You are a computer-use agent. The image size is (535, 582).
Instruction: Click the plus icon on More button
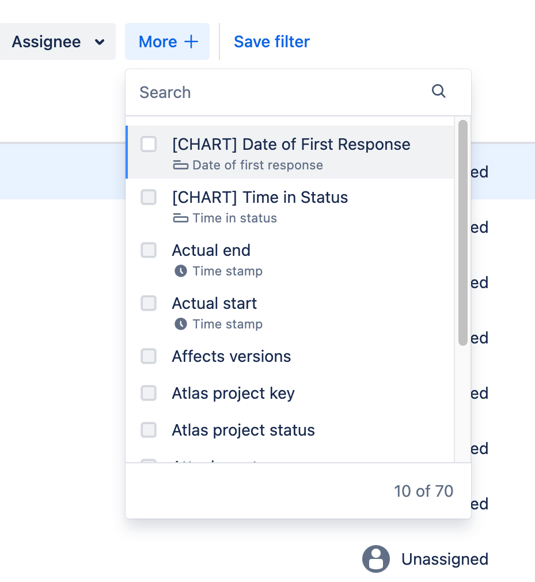191,41
